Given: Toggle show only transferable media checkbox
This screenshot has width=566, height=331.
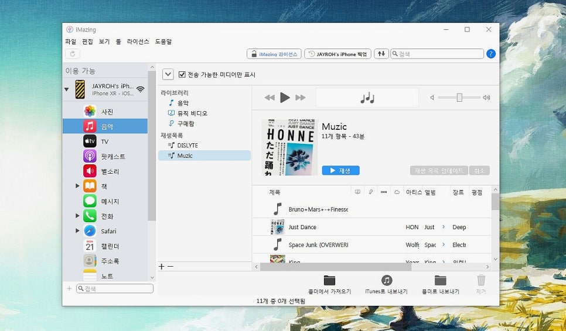Looking at the screenshot, I should tap(182, 74).
